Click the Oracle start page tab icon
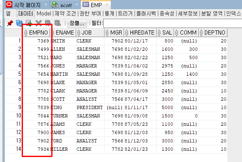242x162 pixels. coord(9,5)
